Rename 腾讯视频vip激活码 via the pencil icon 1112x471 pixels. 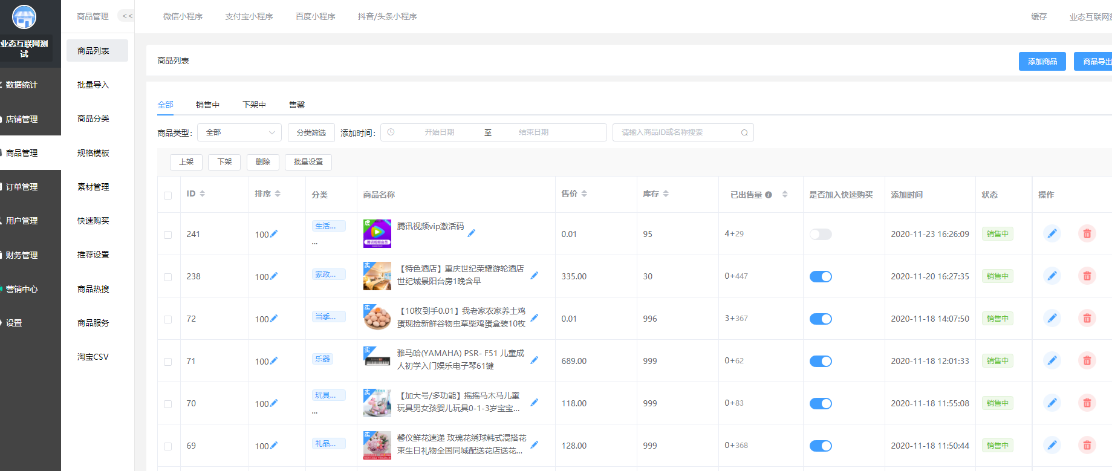pos(472,233)
